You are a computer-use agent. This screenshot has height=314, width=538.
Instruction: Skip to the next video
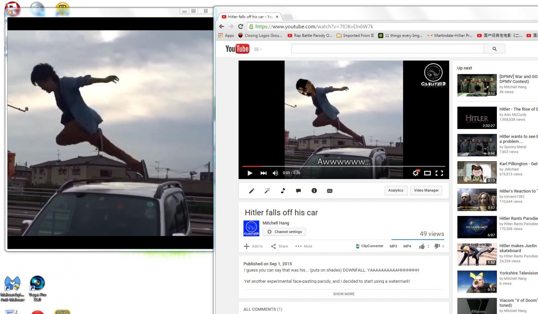point(263,173)
